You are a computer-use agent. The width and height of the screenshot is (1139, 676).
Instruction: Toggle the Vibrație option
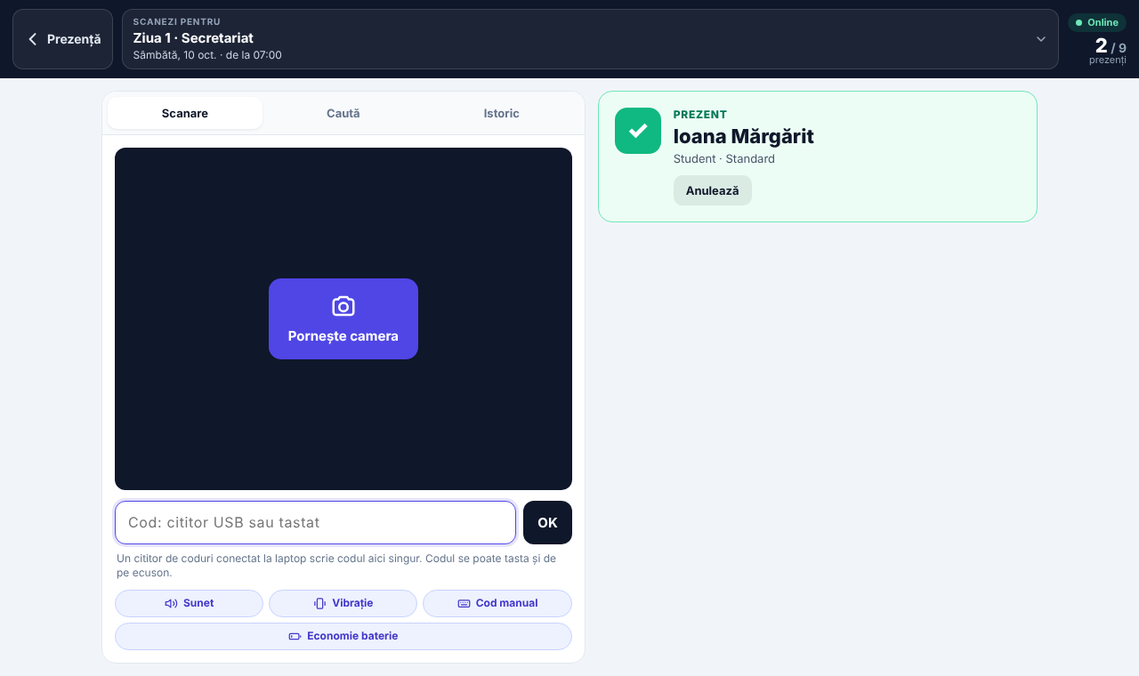[343, 603]
